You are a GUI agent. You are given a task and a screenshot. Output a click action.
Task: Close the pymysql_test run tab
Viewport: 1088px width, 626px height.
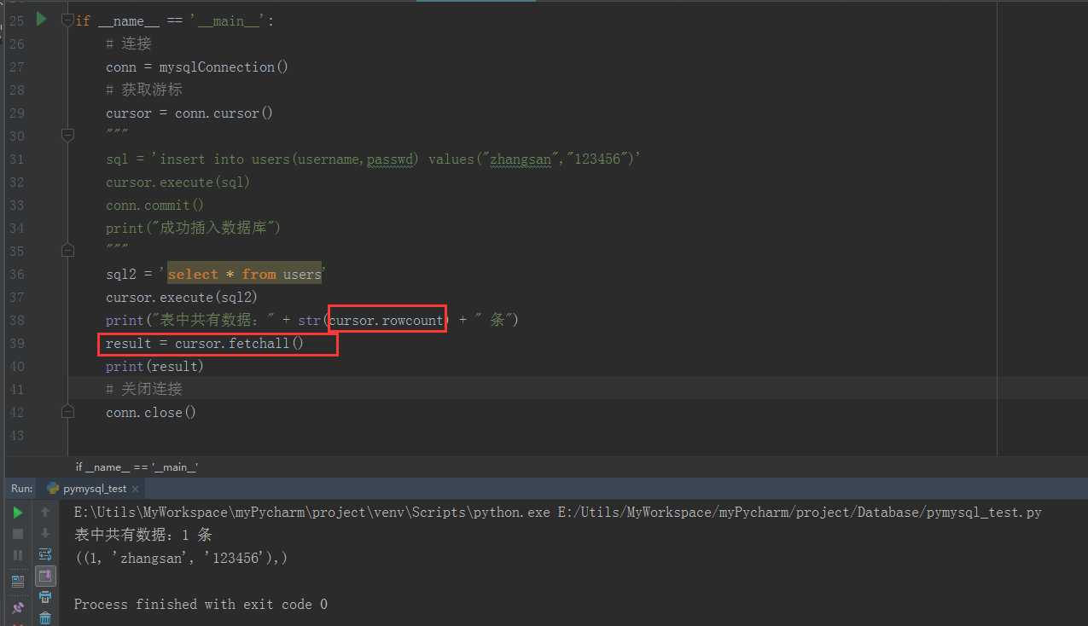[x=137, y=489]
